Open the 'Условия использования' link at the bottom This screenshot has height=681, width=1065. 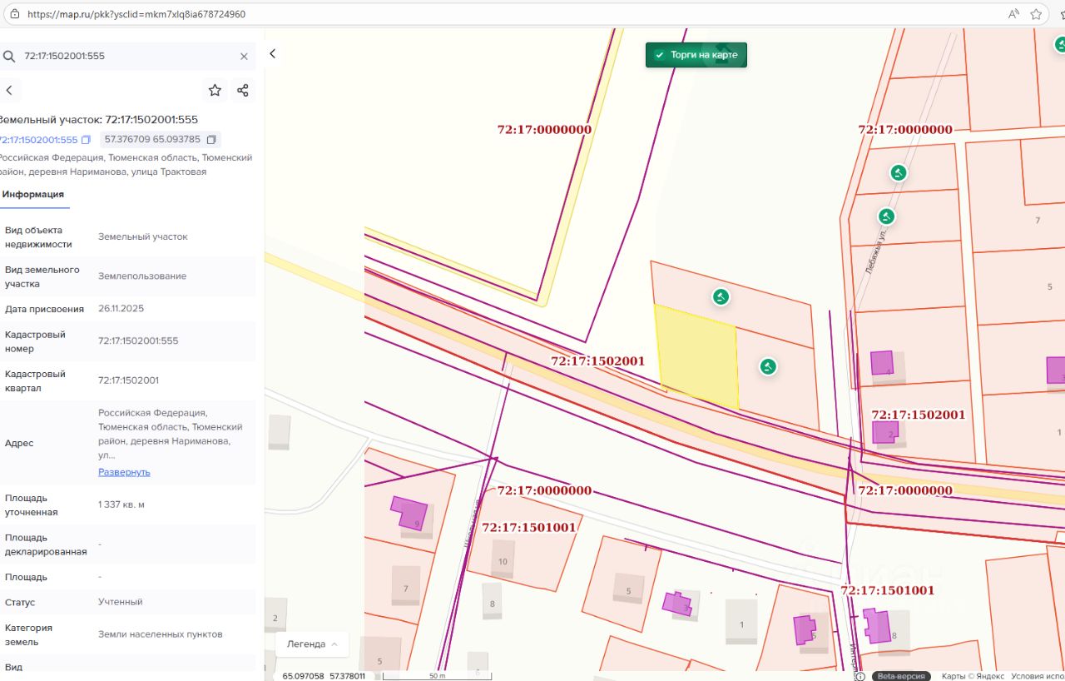click(x=1037, y=676)
